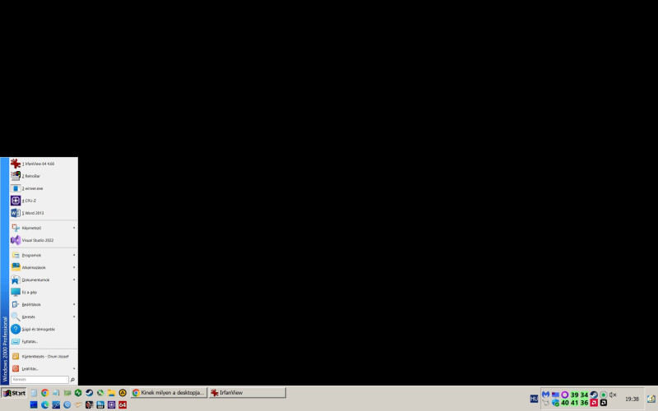Screen dimensions: 658x411
Task: Open the Futtatás... Run dialog
Action: click(44, 341)
